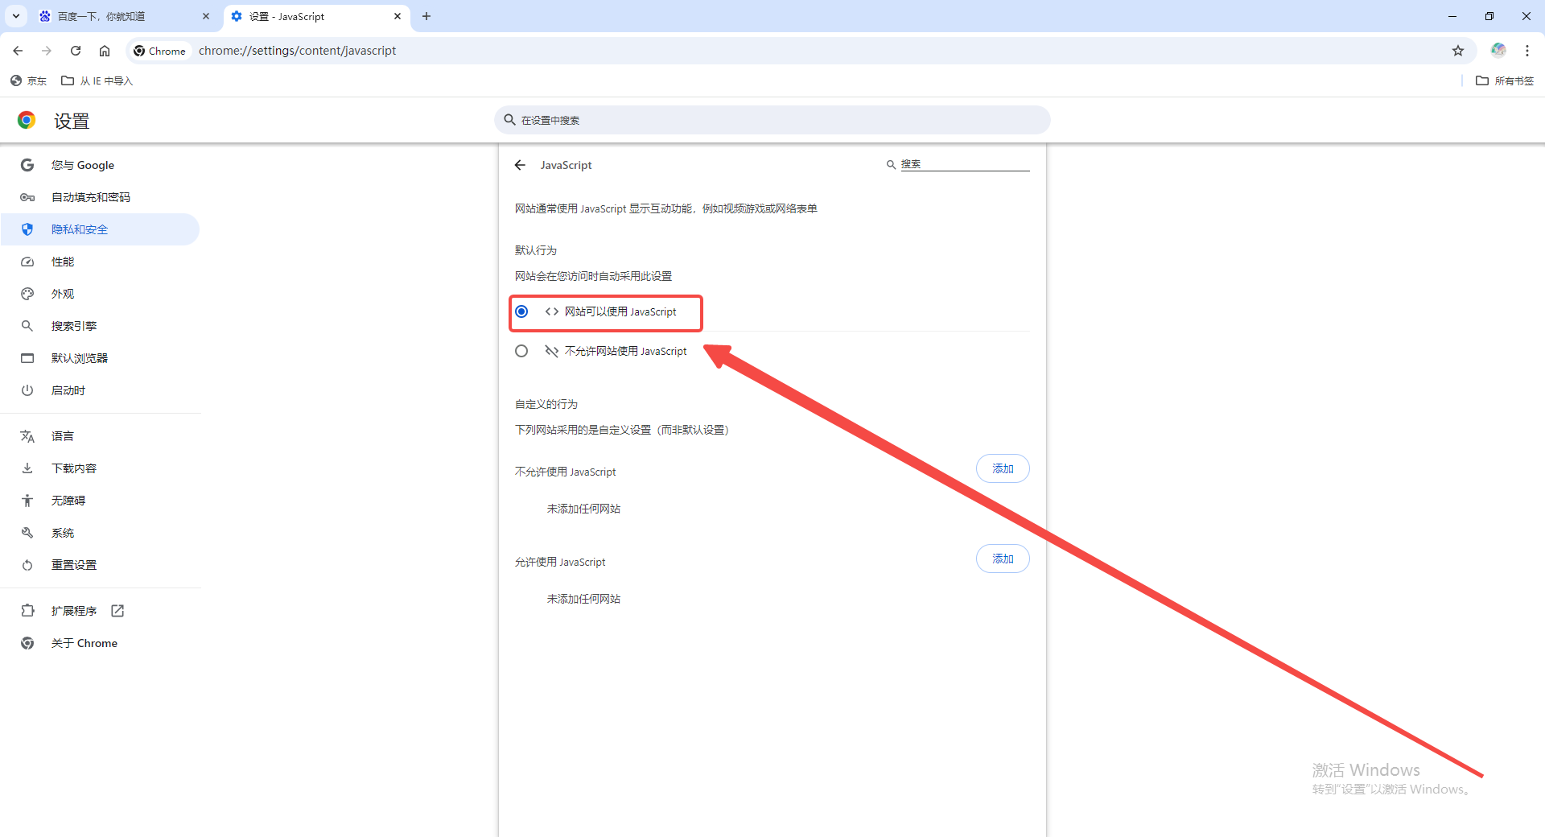Open 性能 settings section
This screenshot has width=1545, height=837.
point(100,262)
